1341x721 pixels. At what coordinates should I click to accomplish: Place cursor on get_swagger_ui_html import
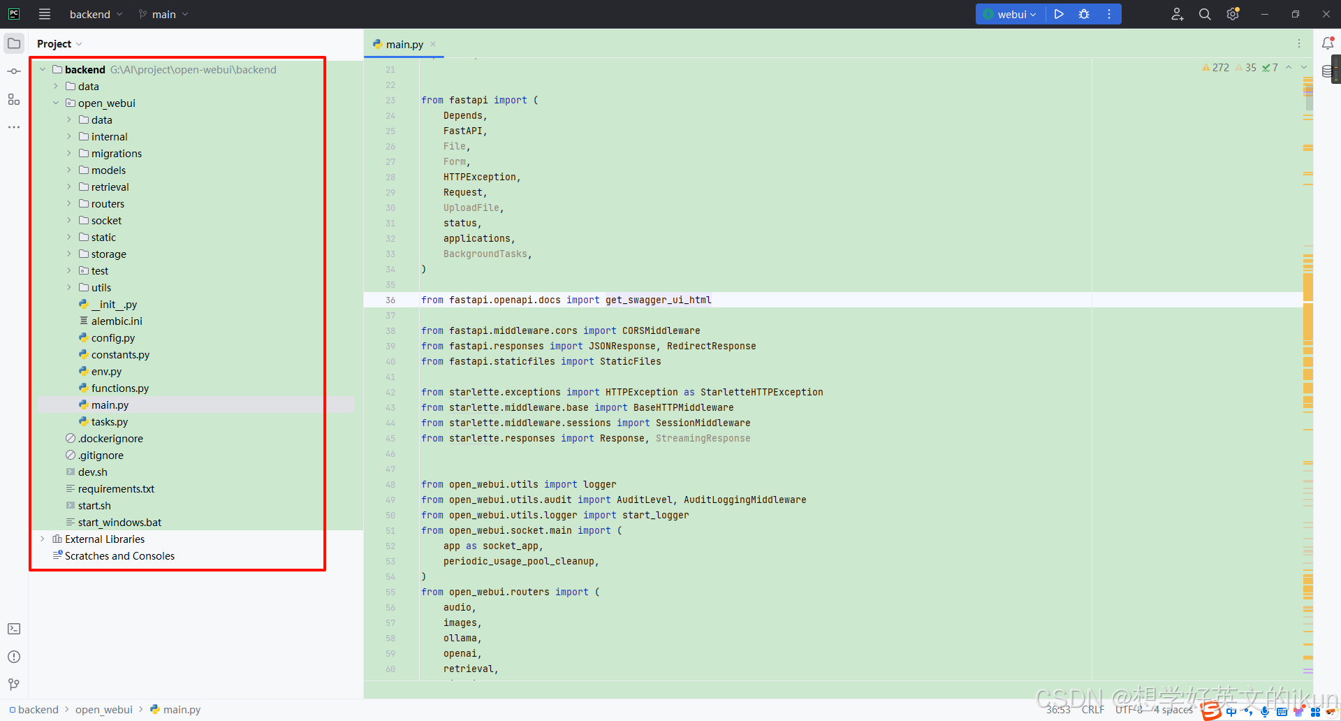click(658, 300)
